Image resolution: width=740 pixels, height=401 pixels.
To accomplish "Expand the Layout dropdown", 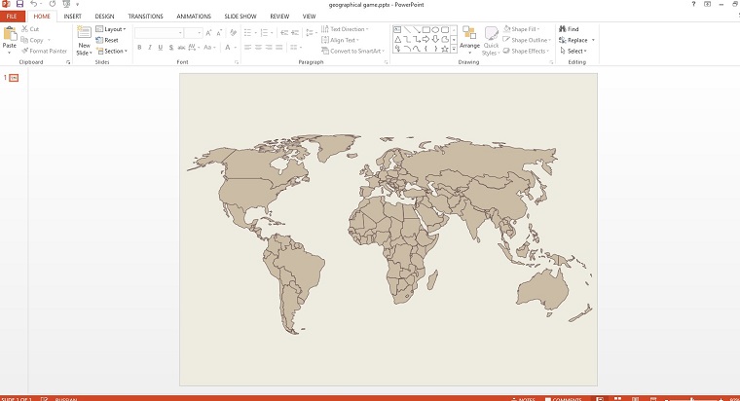I will (x=113, y=29).
